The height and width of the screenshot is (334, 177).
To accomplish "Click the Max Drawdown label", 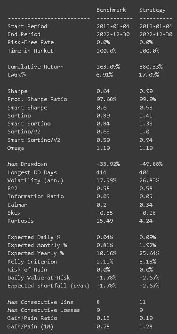I will (27, 164).
